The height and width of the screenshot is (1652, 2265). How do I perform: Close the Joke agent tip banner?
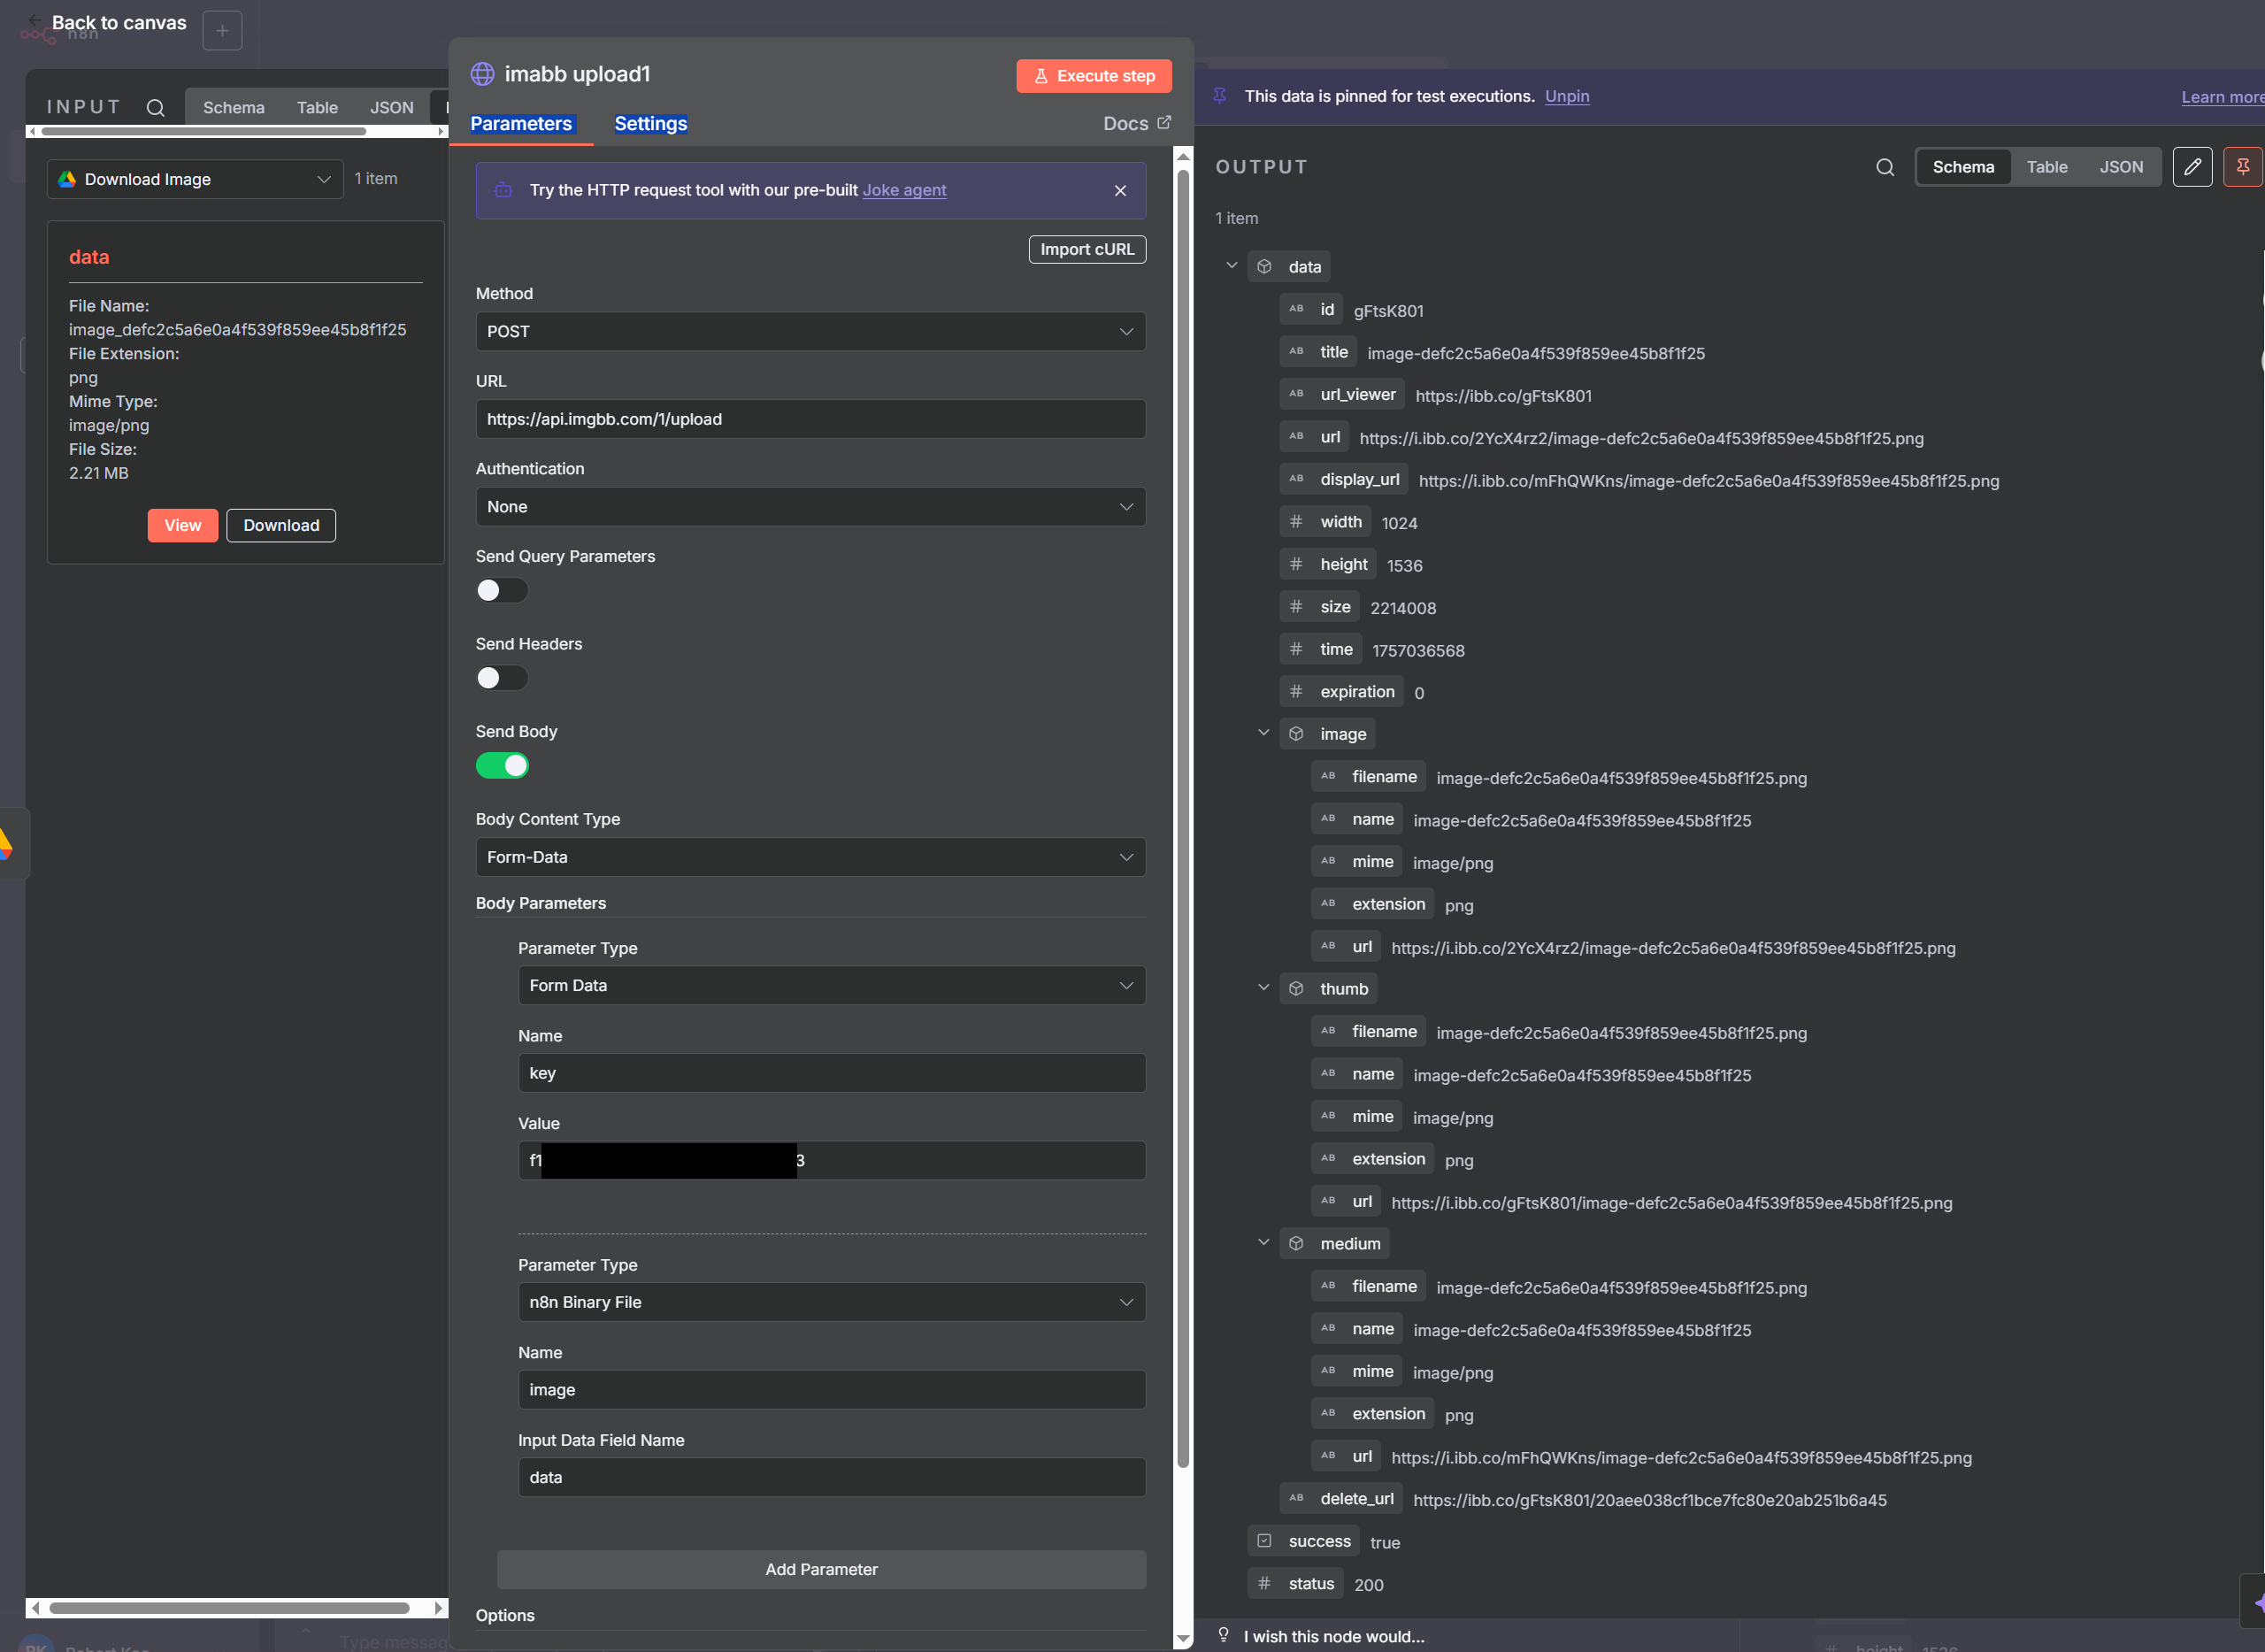1120,191
